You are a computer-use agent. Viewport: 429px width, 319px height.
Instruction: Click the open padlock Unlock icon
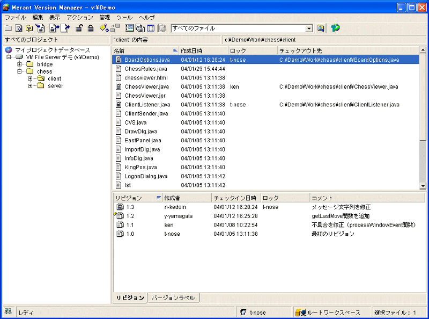(x=79, y=28)
